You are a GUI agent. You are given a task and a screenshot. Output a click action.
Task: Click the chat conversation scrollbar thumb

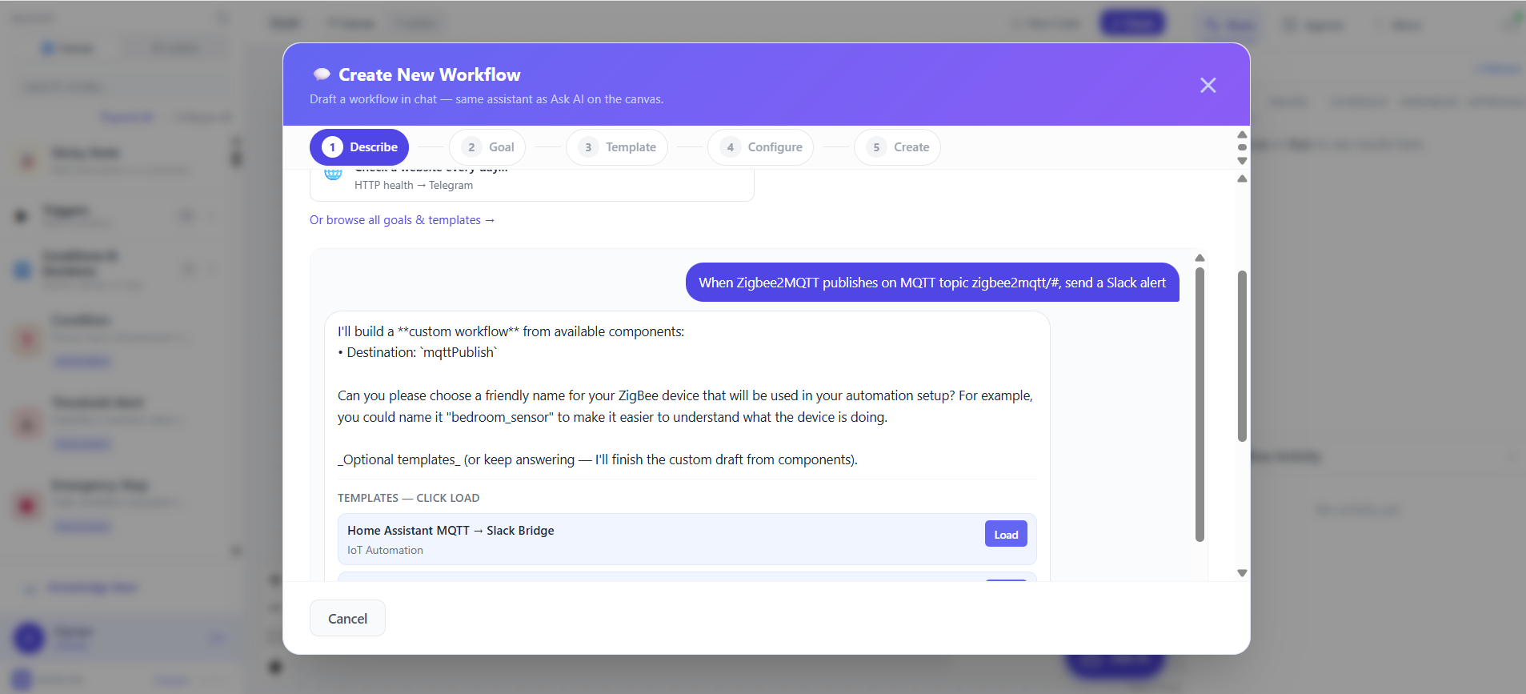tap(1200, 405)
